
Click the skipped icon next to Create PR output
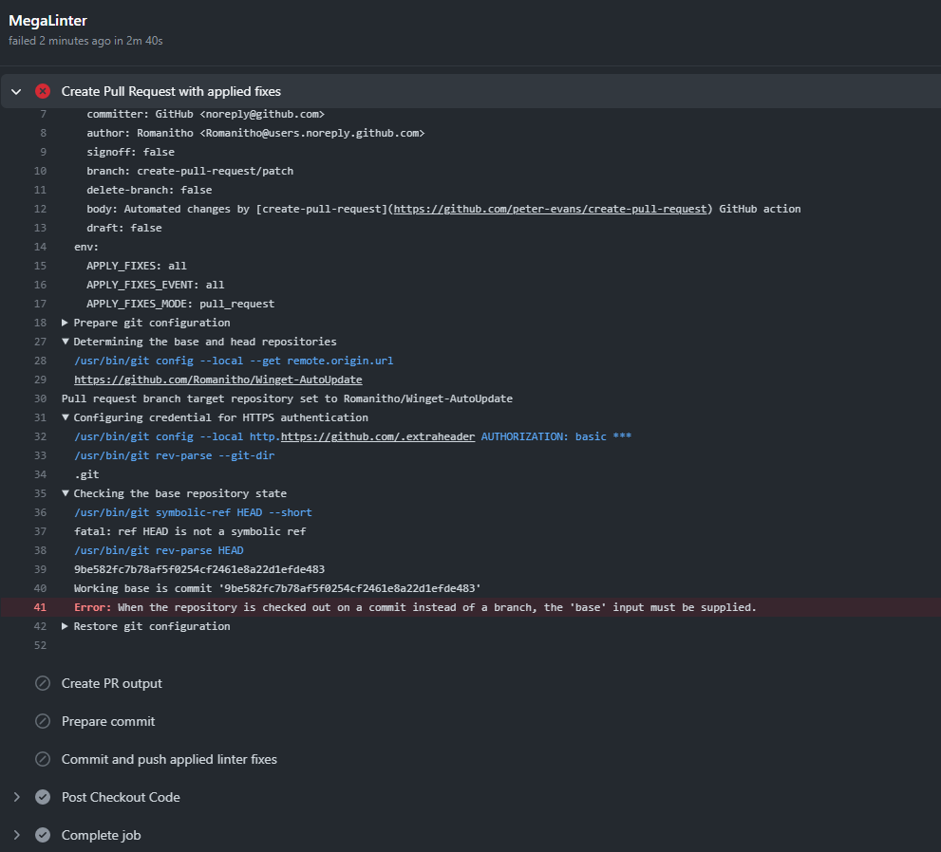click(x=42, y=683)
